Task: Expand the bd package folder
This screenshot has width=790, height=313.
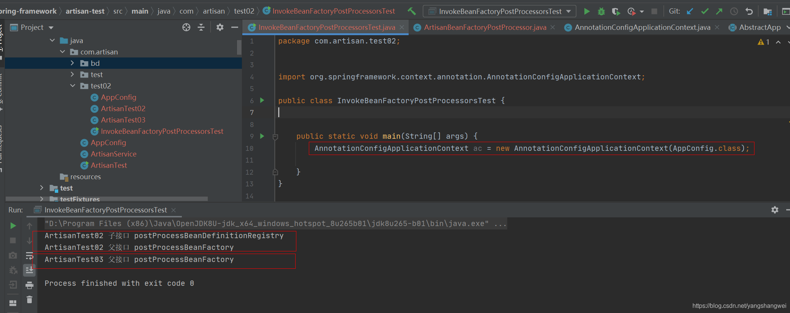Action: [x=73, y=63]
